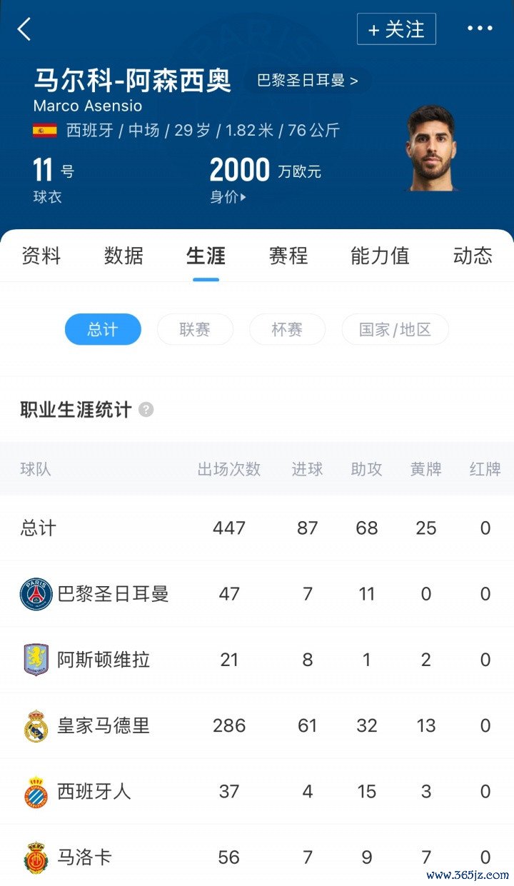Tap the Aston Villa club crest
Screen dimensions: 514x886
coord(36,660)
